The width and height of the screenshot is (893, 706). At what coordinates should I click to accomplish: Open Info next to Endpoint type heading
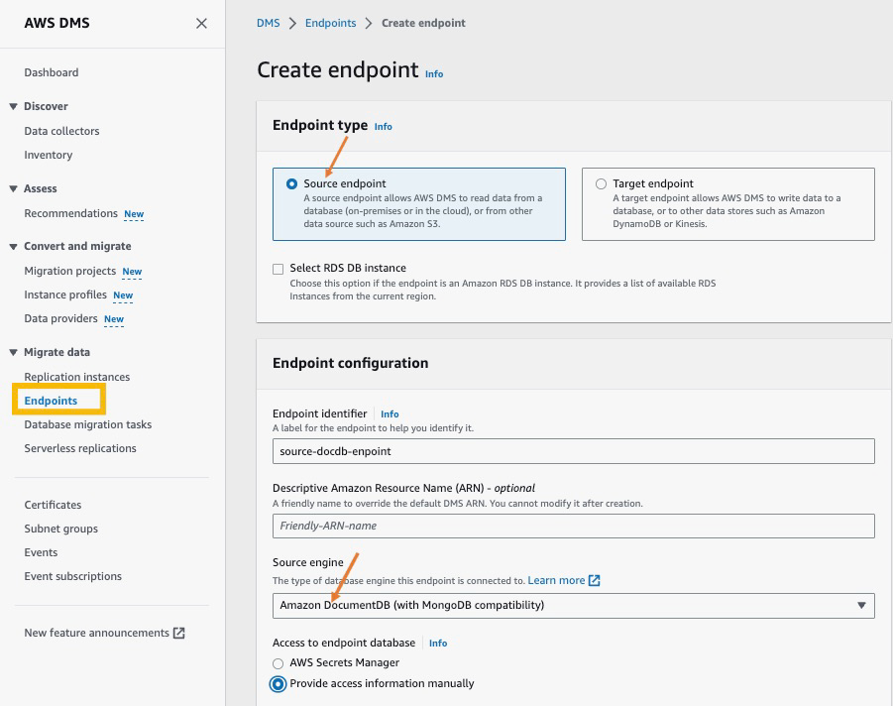[x=383, y=127]
